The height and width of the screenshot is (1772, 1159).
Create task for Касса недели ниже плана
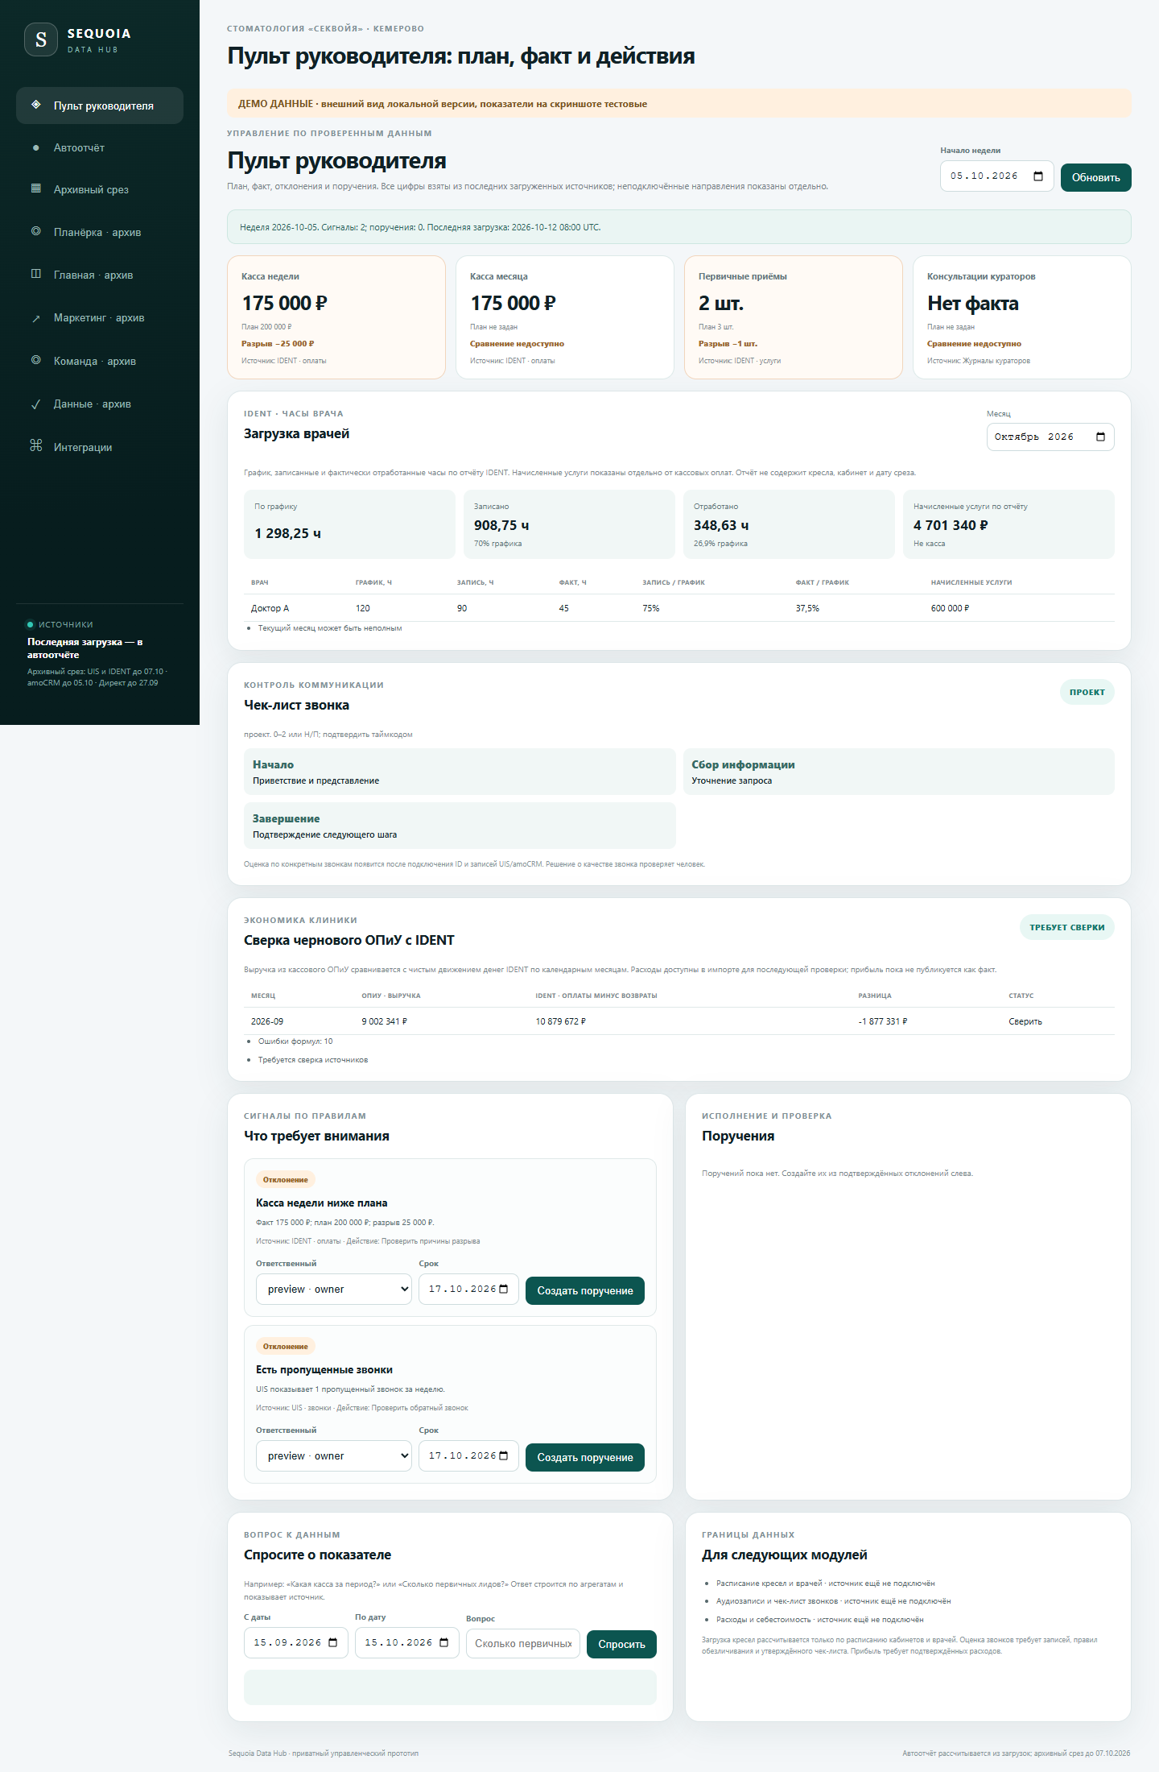pyautogui.click(x=585, y=1290)
